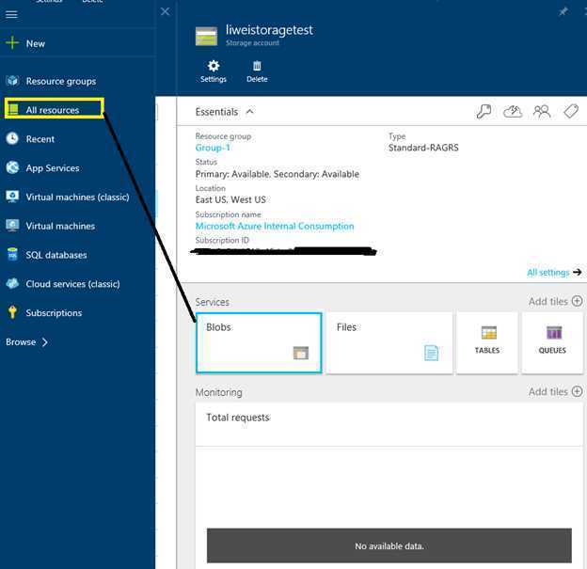This screenshot has height=569, width=587.
Task: Open the Files service tile
Action: 389,342
